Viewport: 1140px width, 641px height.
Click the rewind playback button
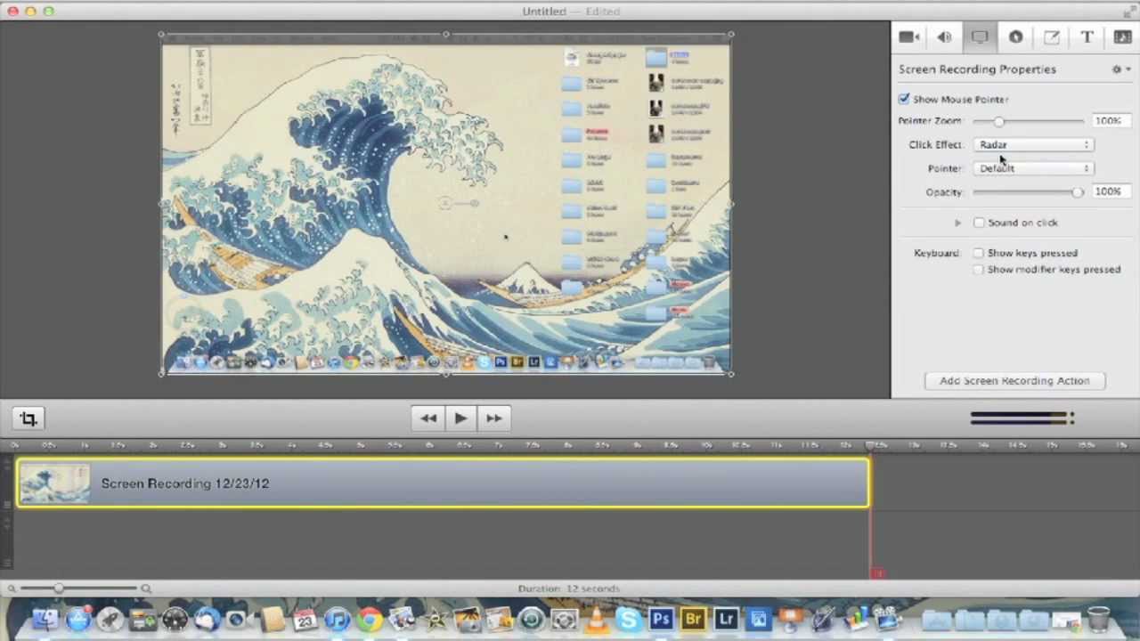[x=428, y=418]
